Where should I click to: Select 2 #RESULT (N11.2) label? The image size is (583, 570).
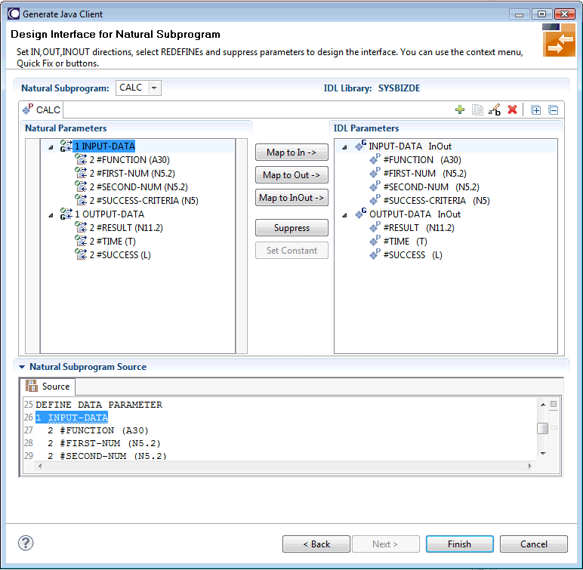click(x=126, y=227)
